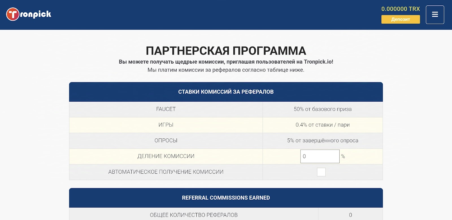The image size is (452, 220).
Task: Focus the commission split percentage field
Action: click(320, 156)
